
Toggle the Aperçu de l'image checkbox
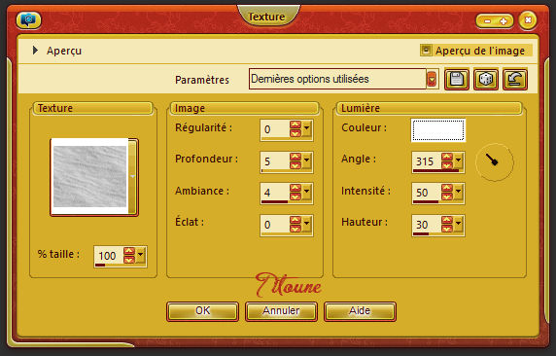pos(426,51)
